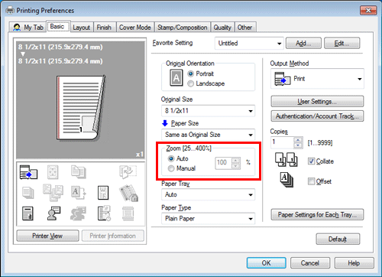Decrease copies with the down spinner
382x277 pixels.
pyautogui.click(x=298, y=145)
